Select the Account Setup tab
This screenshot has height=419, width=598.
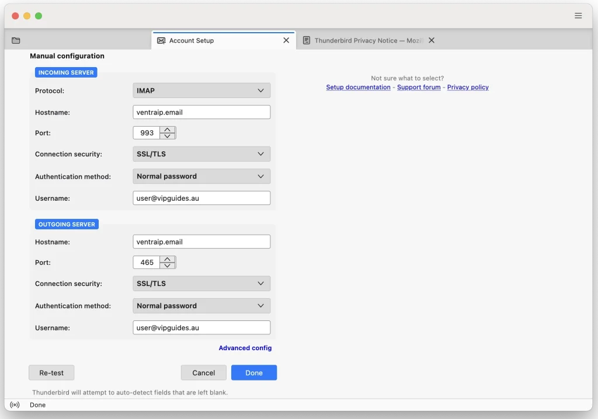[x=199, y=40]
